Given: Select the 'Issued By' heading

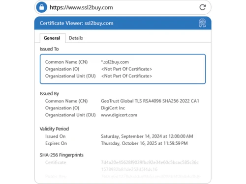Looking at the screenshot, I should pos(49,94).
